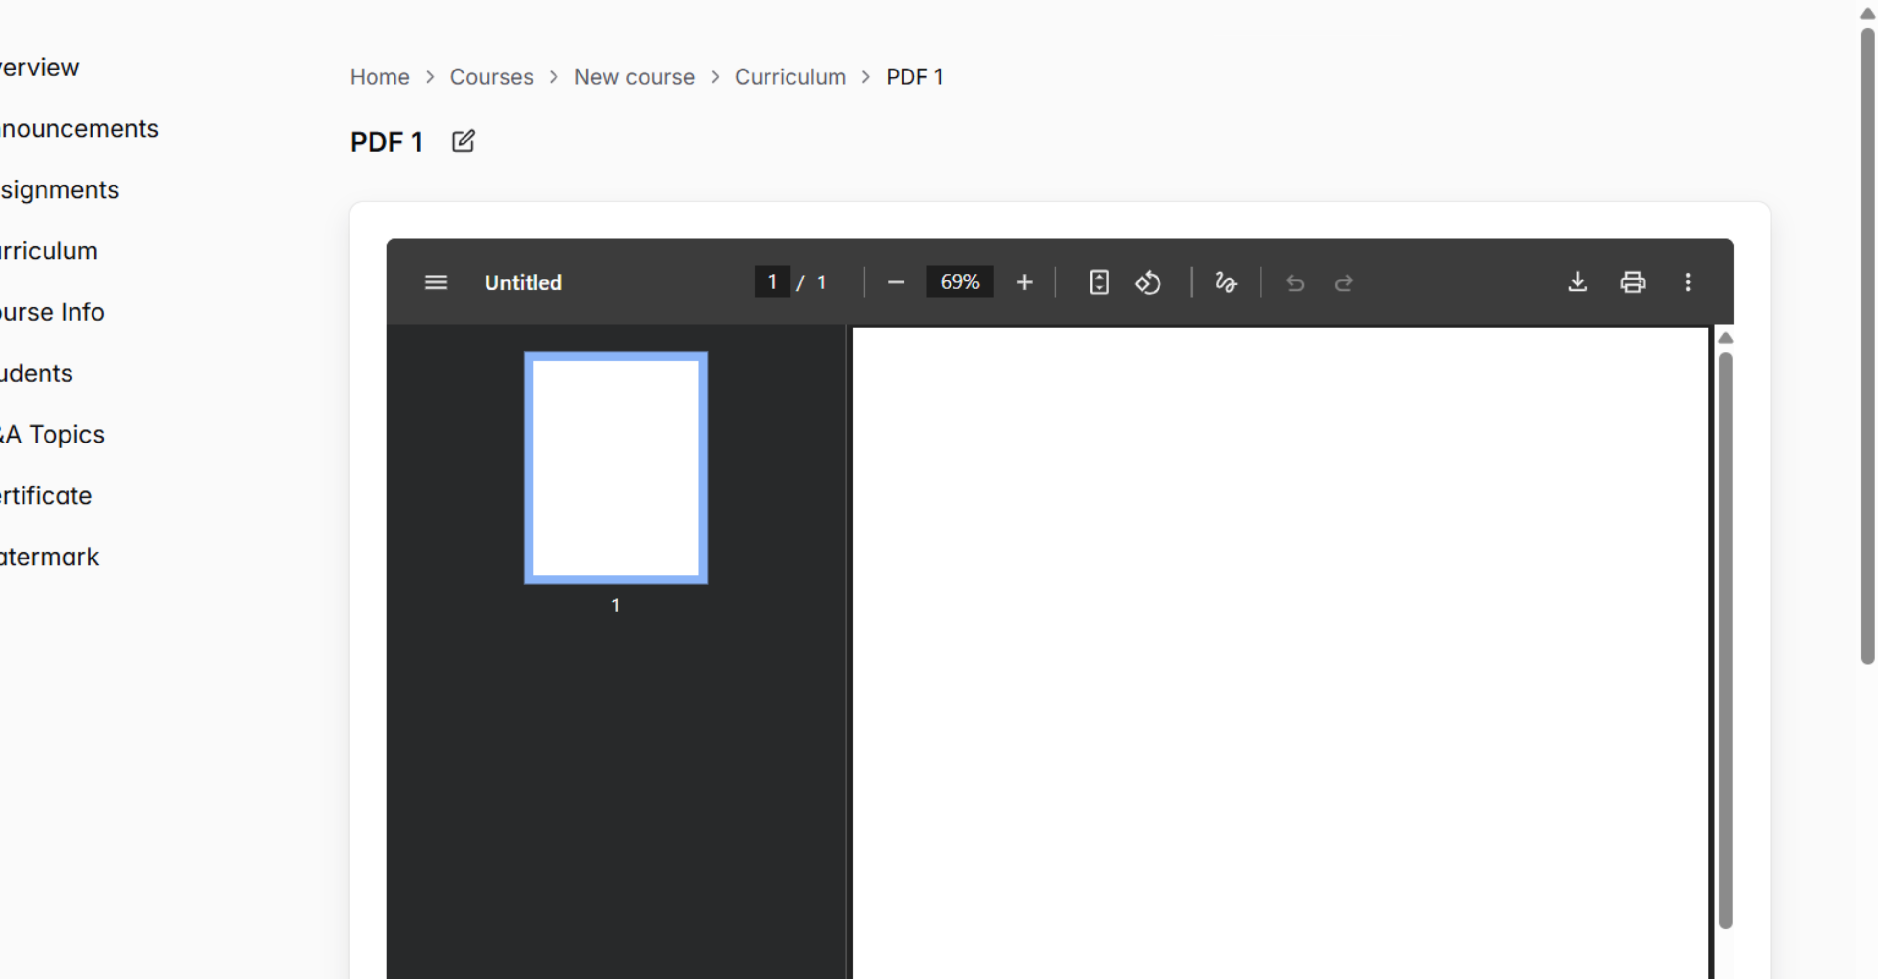This screenshot has height=979, width=1878.
Task: Select page 1 thumbnail
Action: [x=615, y=466]
